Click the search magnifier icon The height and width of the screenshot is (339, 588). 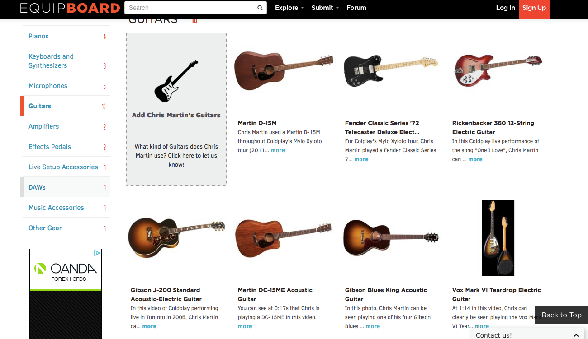pyautogui.click(x=260, y=8)
